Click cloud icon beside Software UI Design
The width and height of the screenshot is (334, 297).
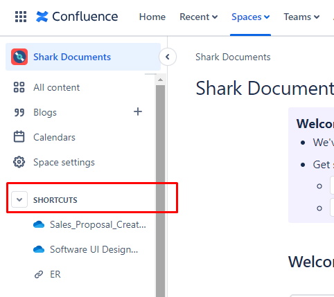click(39, 249)
